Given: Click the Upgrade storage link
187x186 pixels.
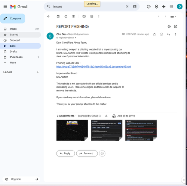Looking at the screenshot, I should tap(21, 179).
